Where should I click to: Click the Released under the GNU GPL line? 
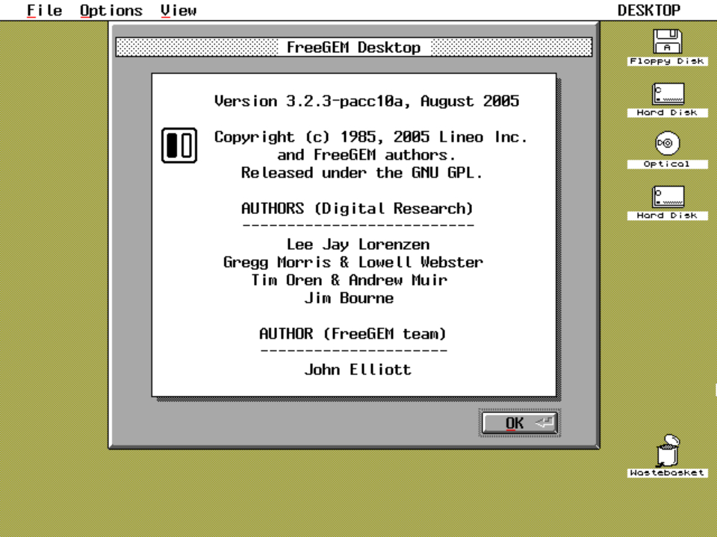(361, 173)
